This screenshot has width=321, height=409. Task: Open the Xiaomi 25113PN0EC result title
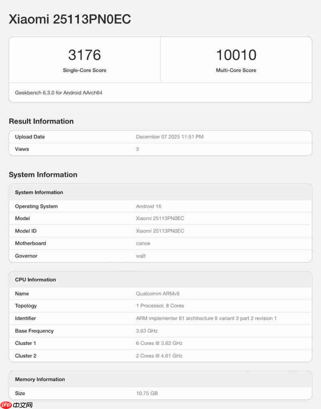coord(70,19)
